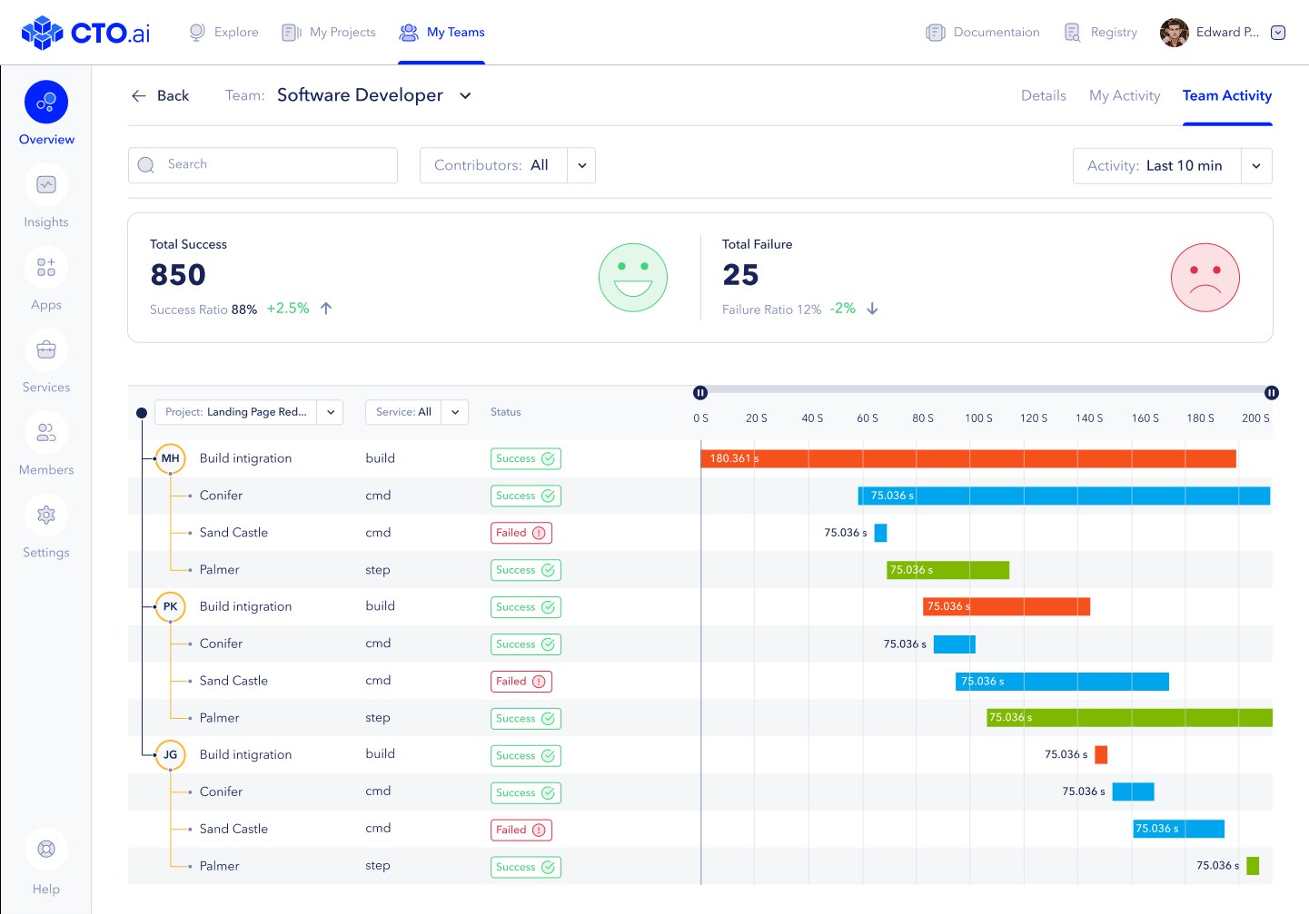Open the Settings gear icon
Screen dimensions: 1309x914
pos(46,516)
